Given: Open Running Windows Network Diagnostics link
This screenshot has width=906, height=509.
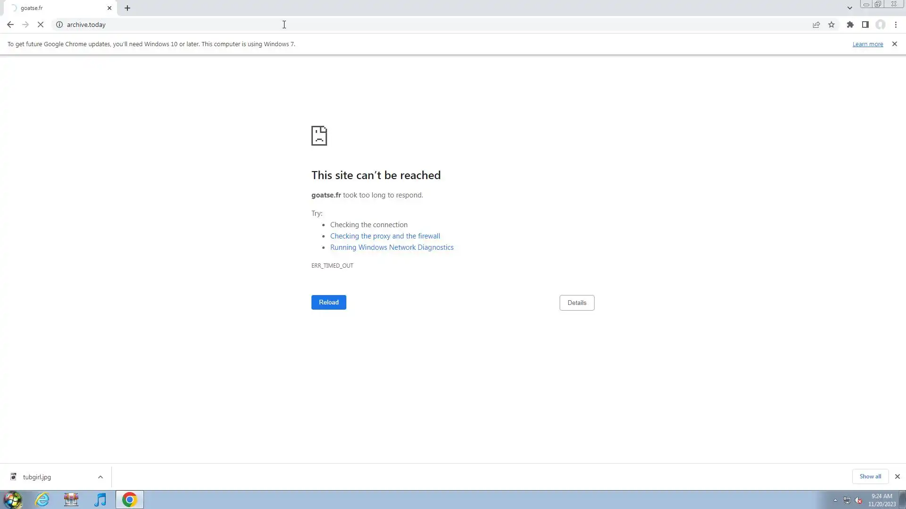Looking at the screenshot, I should (x=392, y=247).
